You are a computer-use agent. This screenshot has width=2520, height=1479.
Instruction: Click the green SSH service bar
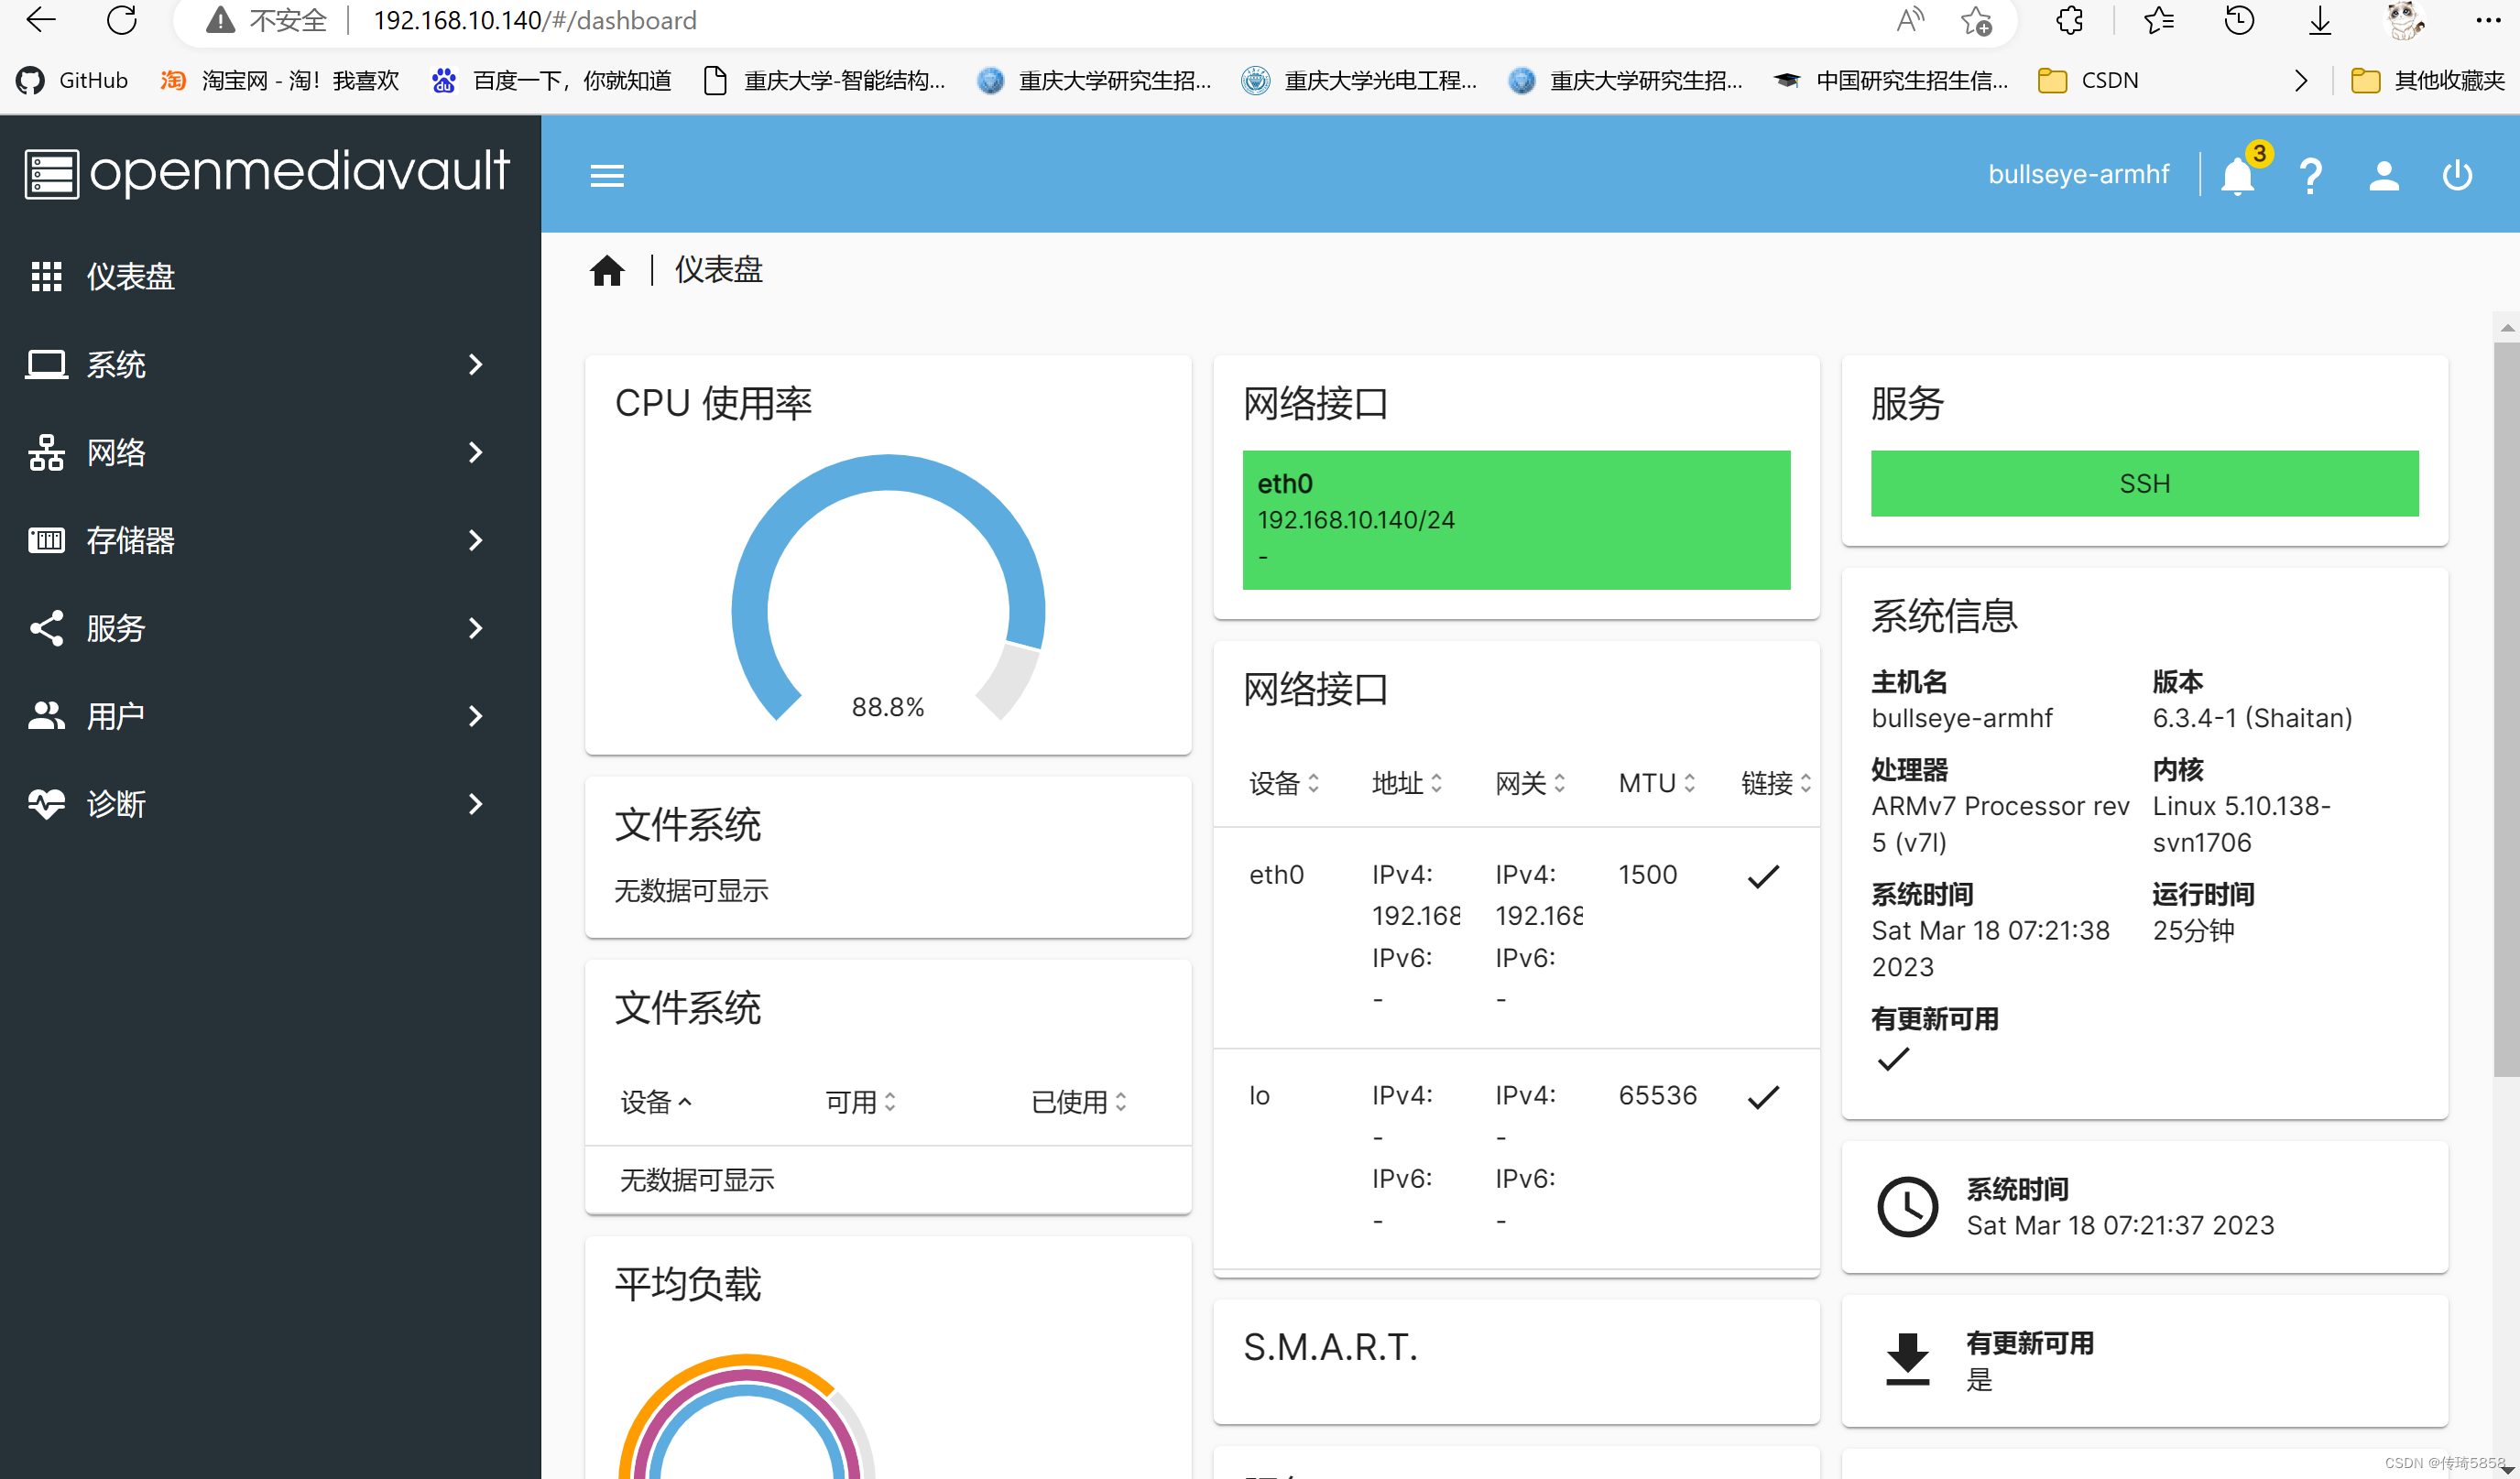pos(2144,484)
